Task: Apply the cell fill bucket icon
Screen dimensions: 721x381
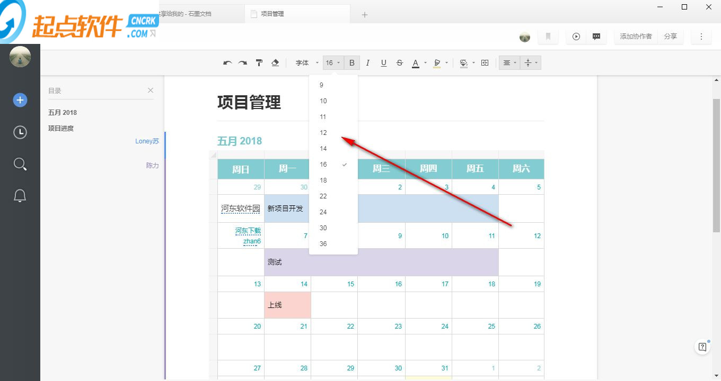Action: [464, 63]
